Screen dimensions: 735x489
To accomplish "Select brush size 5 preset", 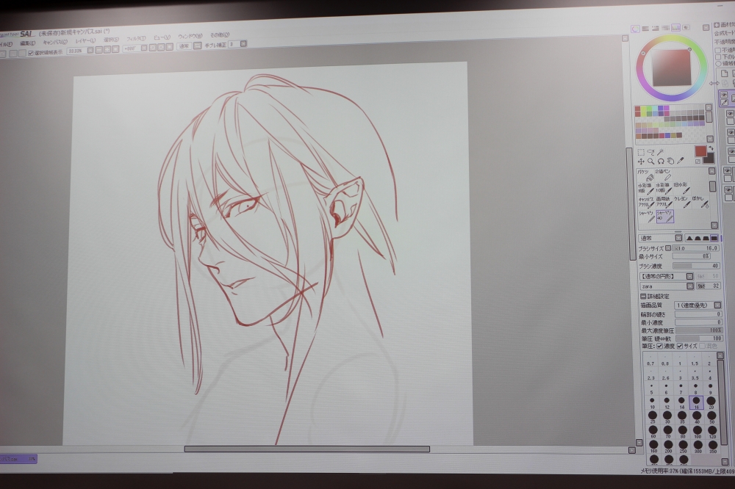I will [x=651, y=388].
